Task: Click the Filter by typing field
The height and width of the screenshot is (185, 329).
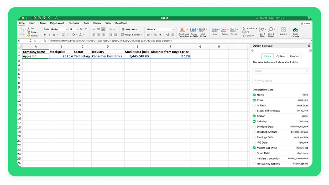Action: click(281, 81)
